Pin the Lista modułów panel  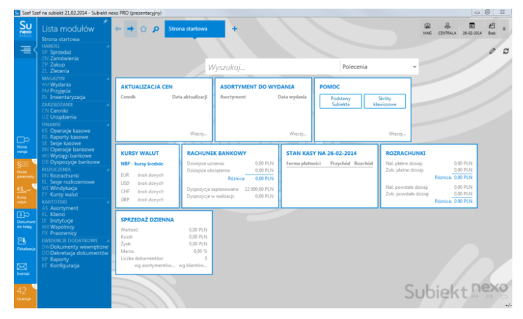click(106, 22)
